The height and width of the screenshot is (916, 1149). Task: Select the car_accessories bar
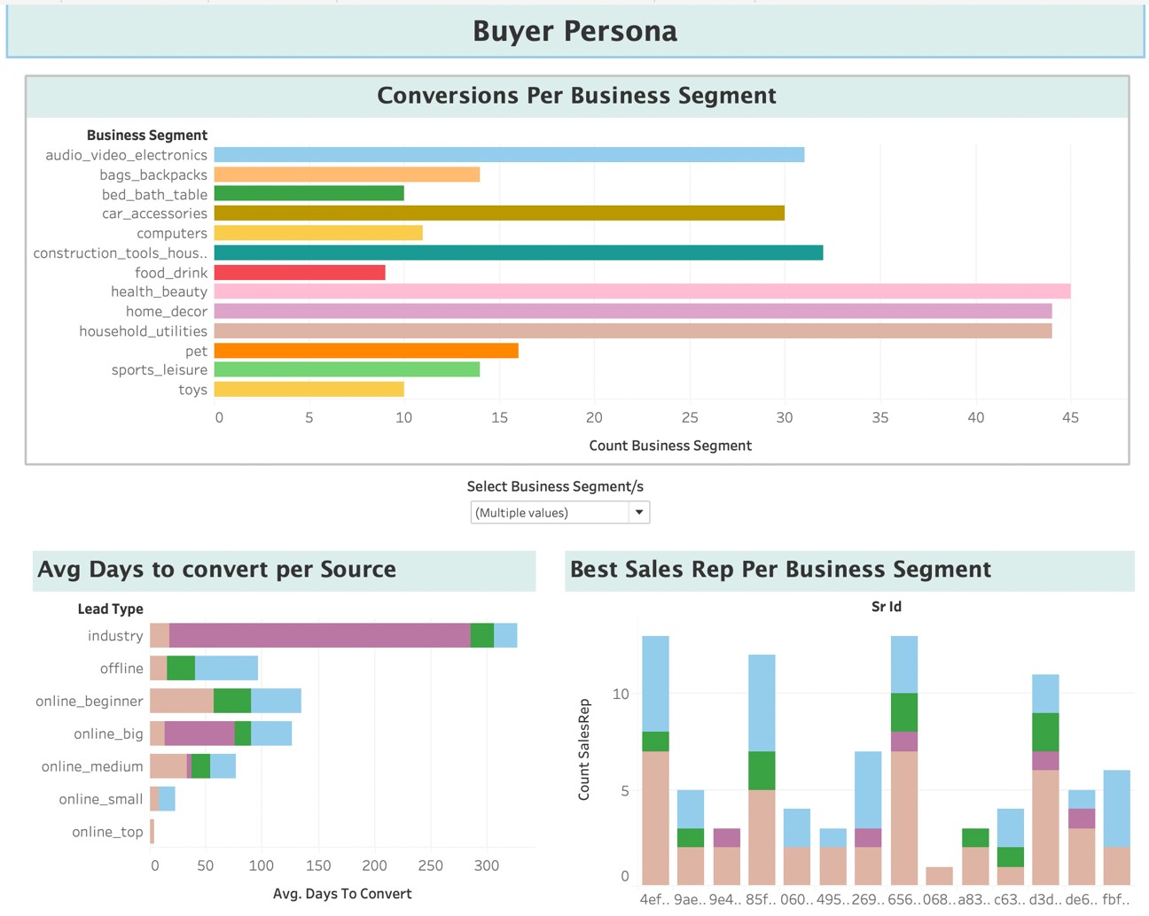(496, 213)
